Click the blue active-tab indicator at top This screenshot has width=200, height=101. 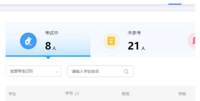(x=175, y=4)
